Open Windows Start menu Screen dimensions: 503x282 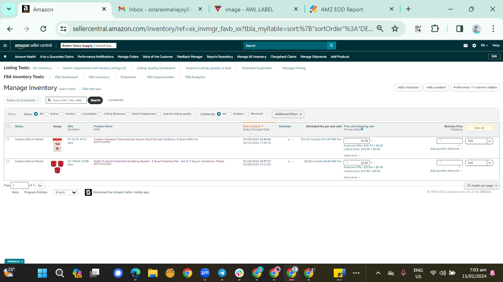42,273
